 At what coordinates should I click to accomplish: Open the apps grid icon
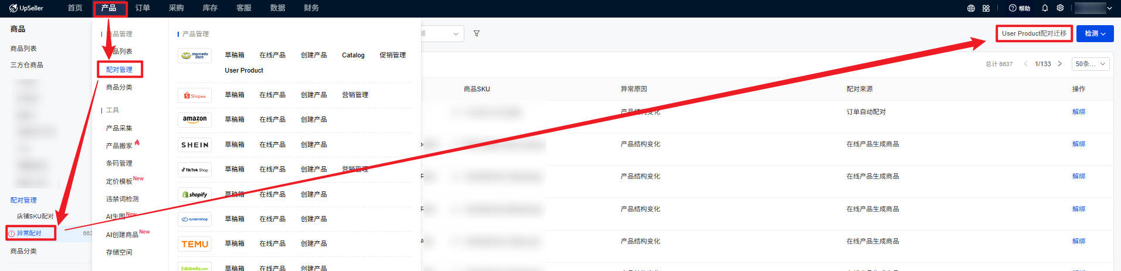click(986, 8)
